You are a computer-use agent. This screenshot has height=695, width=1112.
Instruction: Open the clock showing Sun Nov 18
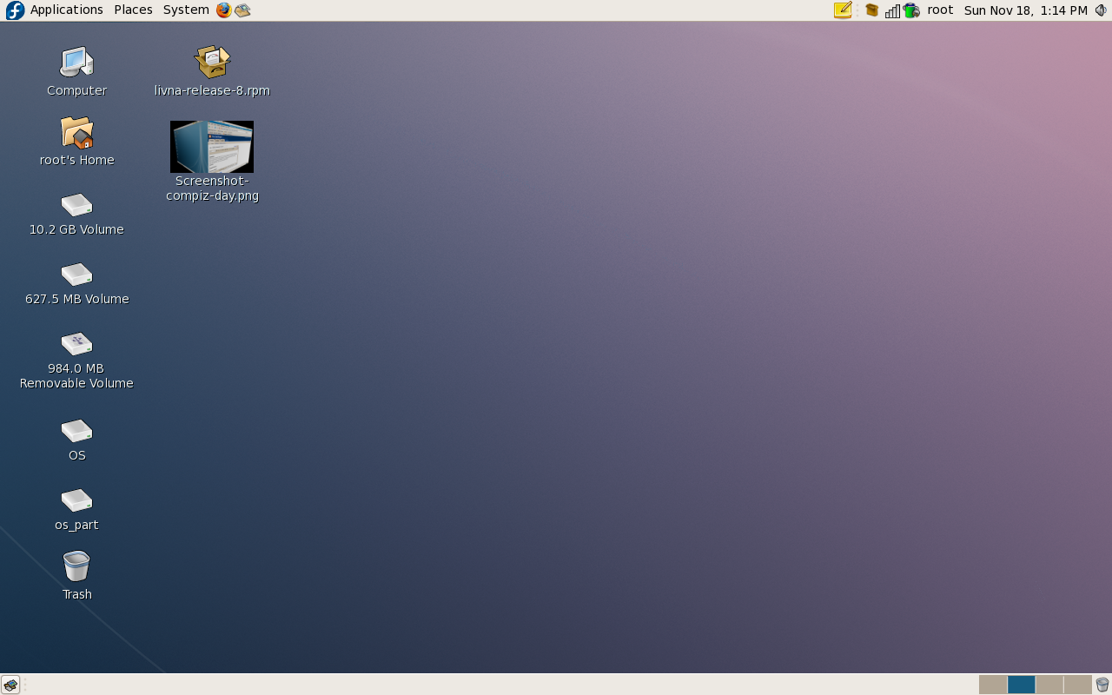coord(1025,10)
